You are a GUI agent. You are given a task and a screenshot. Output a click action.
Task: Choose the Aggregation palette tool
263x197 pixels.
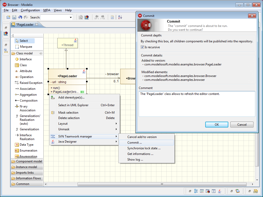26,95
